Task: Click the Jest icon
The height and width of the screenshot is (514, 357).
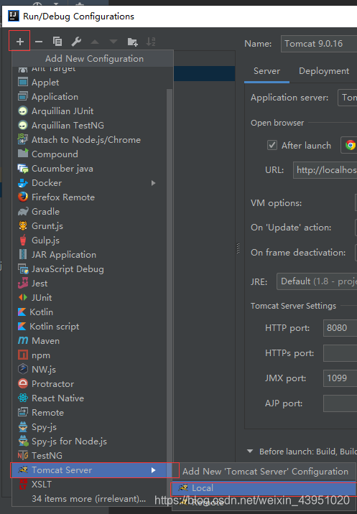Action: tap(23, 284)
